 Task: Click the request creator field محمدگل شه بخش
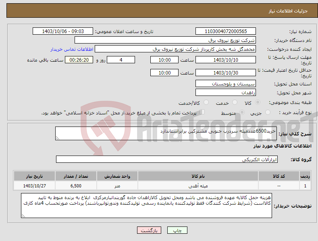point(175,49)
